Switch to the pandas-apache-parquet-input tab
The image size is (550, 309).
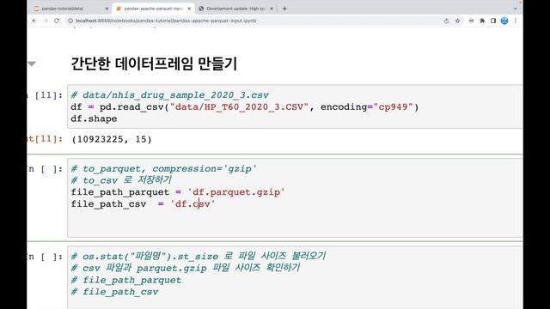tap(153, 9)
